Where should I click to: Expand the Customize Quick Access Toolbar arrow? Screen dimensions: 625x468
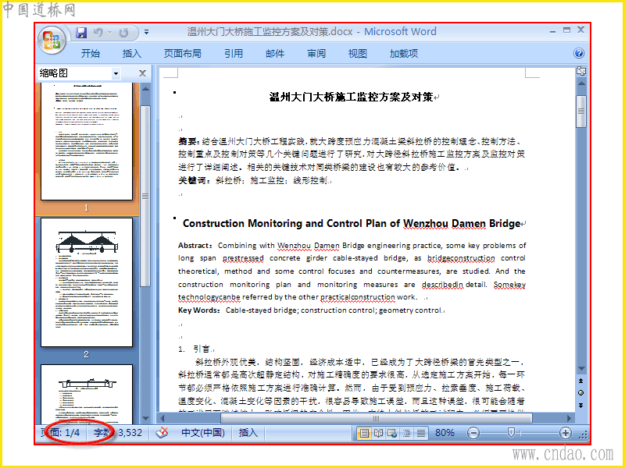point(147,32)
